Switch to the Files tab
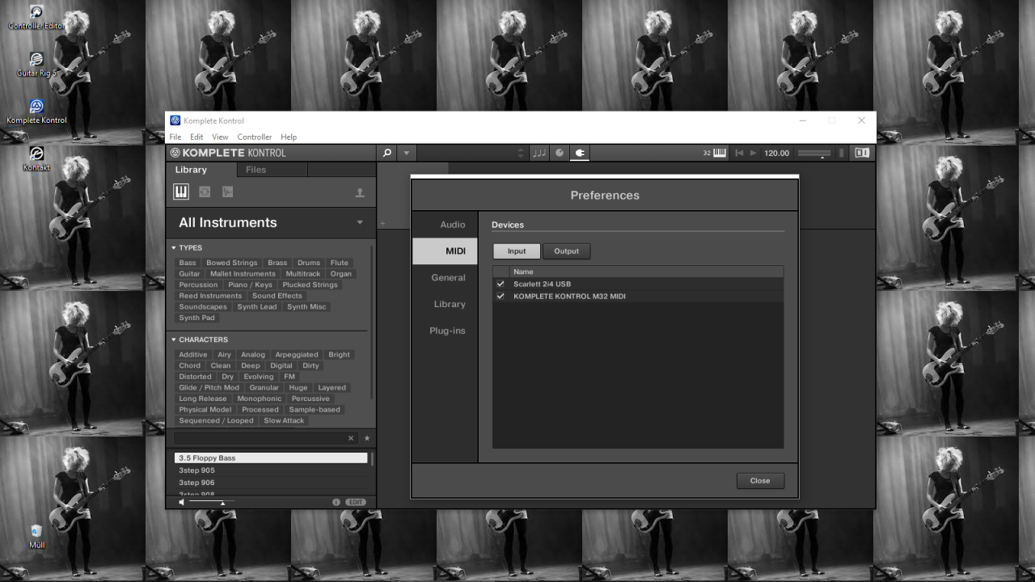 (x=272, y=170)
